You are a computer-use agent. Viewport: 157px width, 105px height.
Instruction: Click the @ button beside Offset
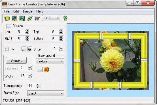click(30, 49)
